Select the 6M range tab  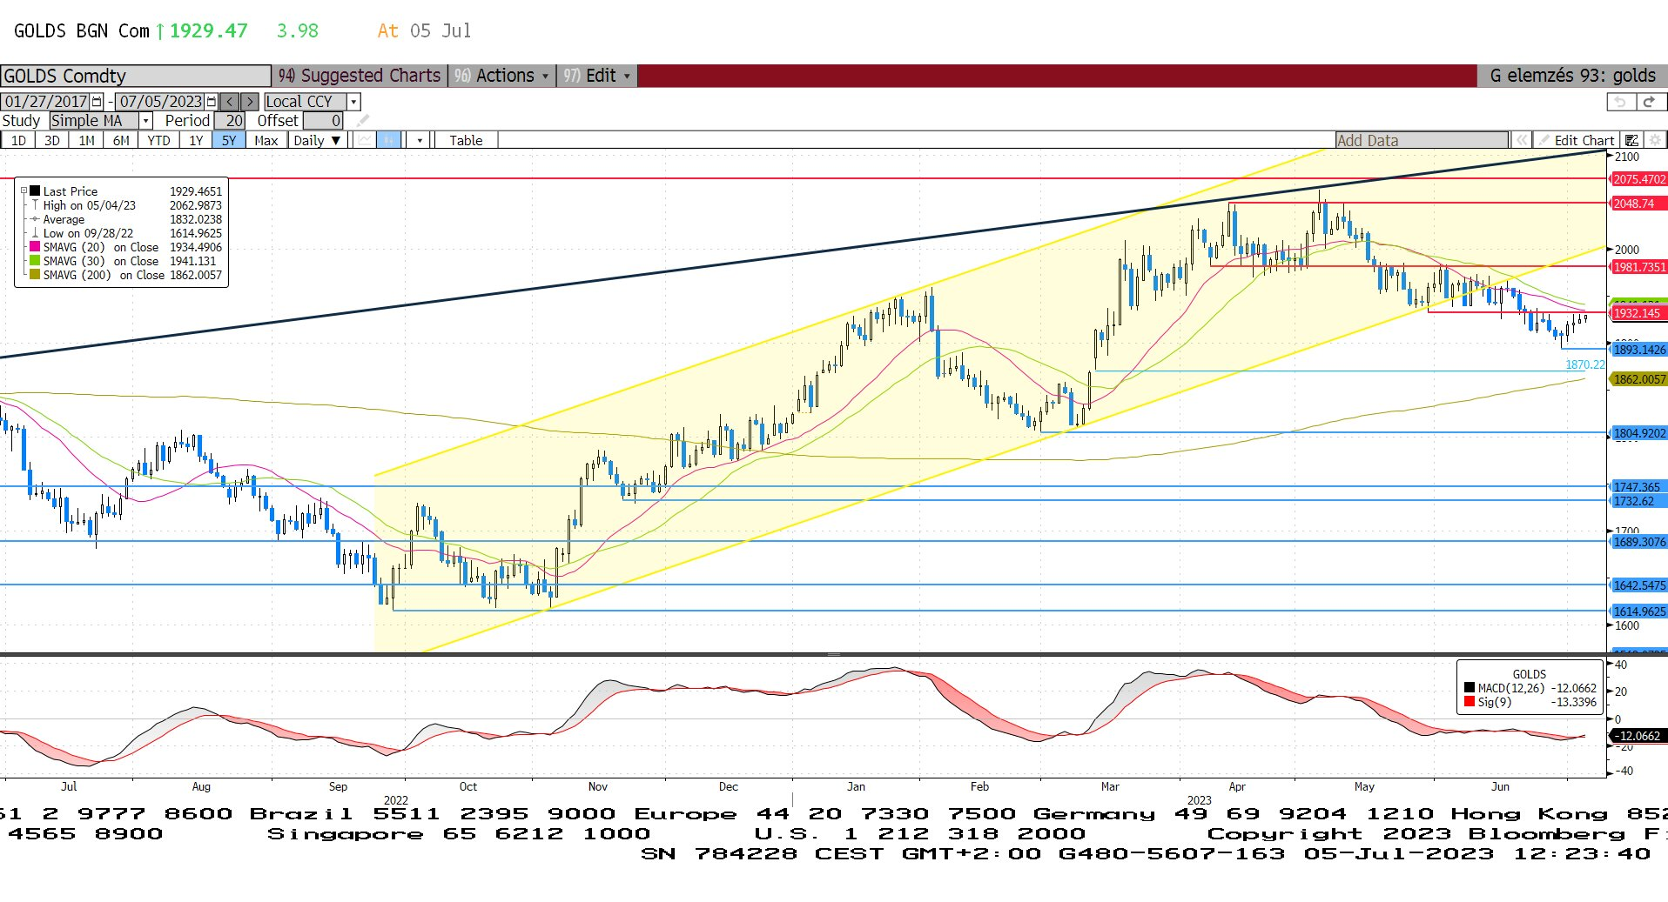pyautogui.click(x=121, y=140)
